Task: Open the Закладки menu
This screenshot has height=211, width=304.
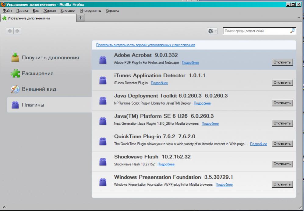Action: coord(68,11)
